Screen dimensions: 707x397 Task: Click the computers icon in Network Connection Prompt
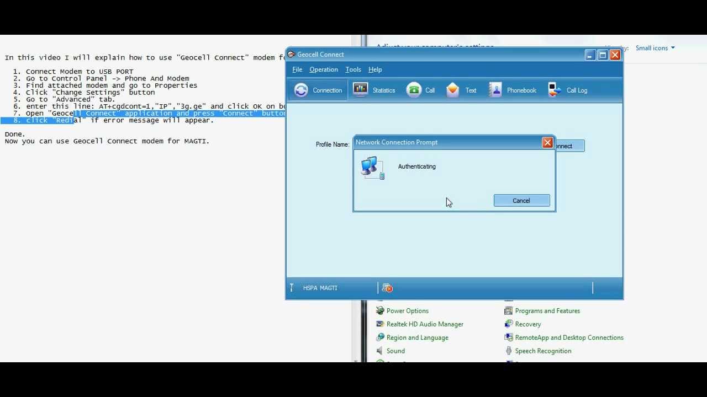tap(372, 168)
